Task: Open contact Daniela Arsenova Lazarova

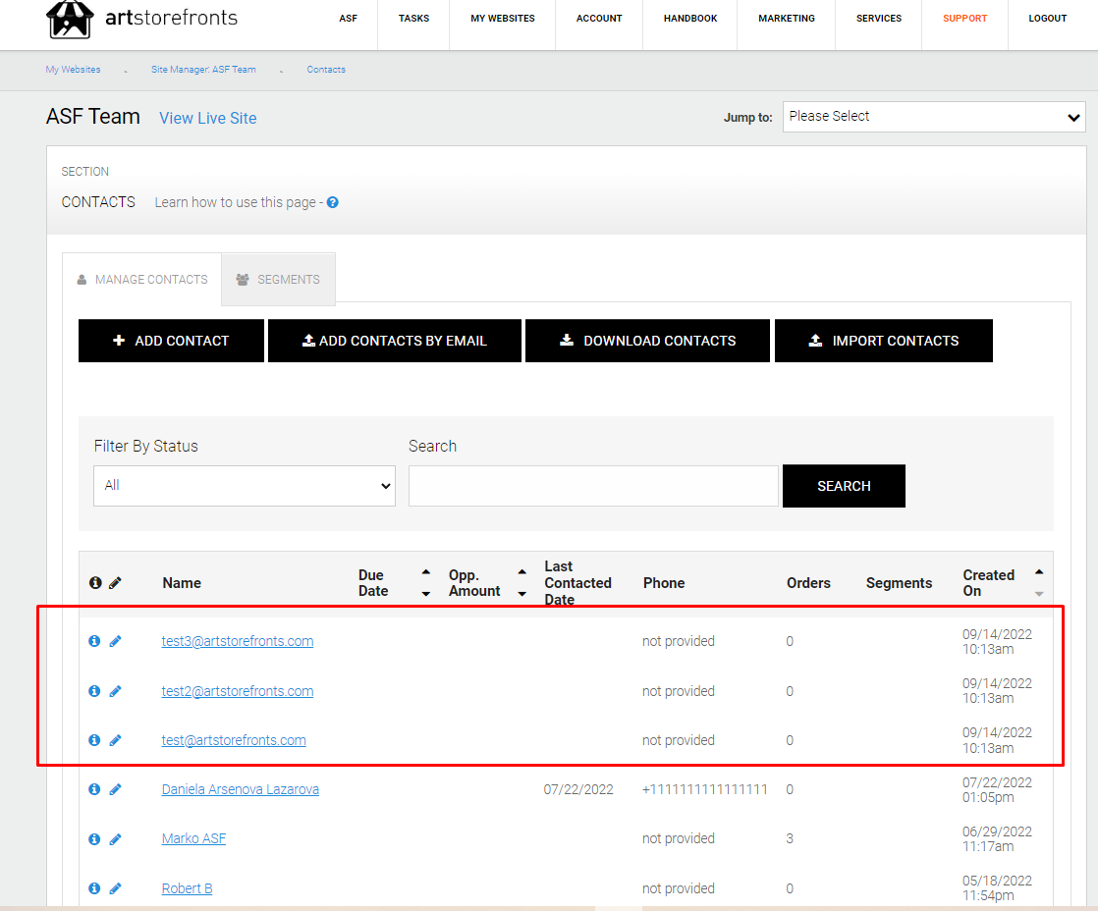Action: (241, 789)
